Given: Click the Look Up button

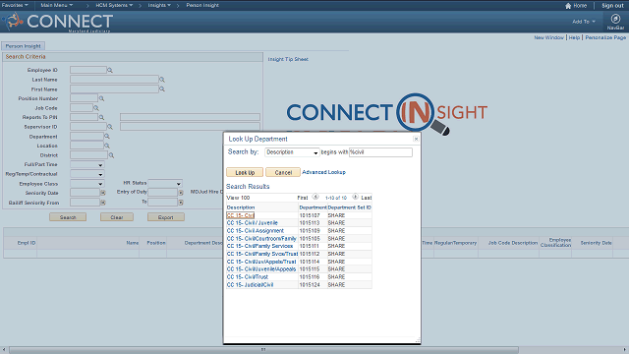Looking at the screenshot, I should (245, 172).
